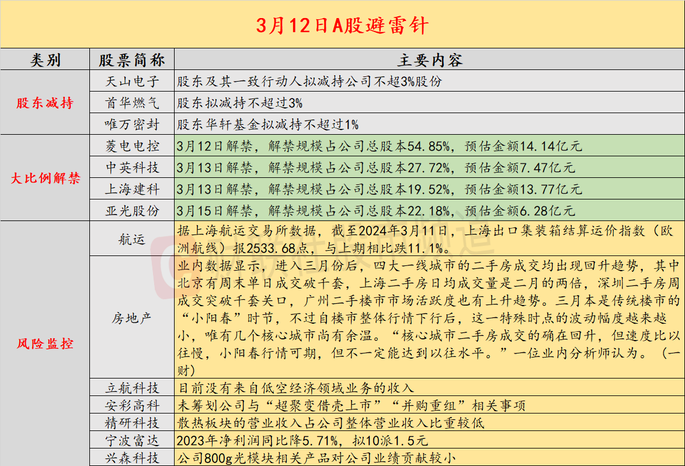Image resolution: width=685 pixels, height=466 pixels.
Task: Click the '航运' sector cell
Action: (x=132, y=239)
